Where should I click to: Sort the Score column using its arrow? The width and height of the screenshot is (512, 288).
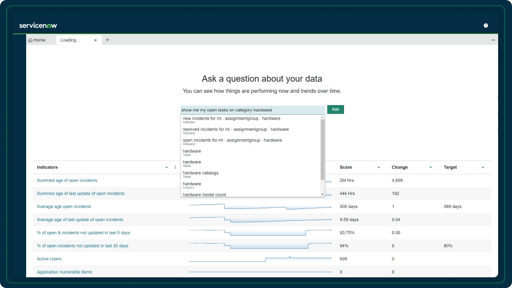click(x=379, y=167)
